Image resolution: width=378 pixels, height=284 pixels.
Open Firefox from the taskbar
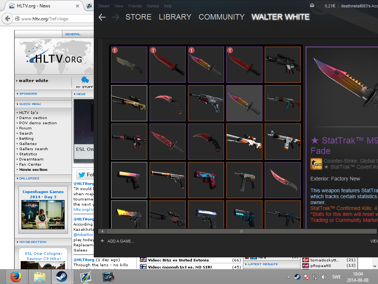click(x=16, y=277)
